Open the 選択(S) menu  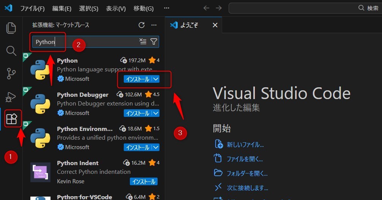click(x=89, y=8)
